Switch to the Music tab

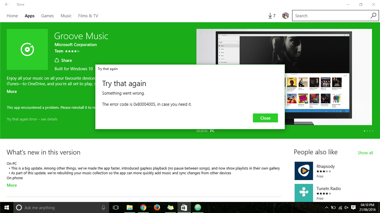pos(66,16)
